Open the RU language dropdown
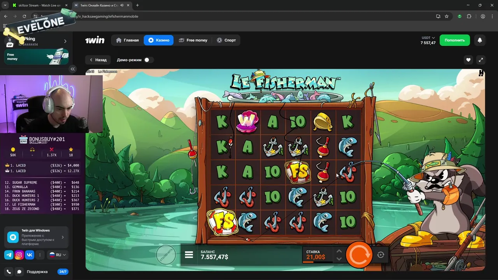This screenshot has height=280, width=498. pos(58,255)
